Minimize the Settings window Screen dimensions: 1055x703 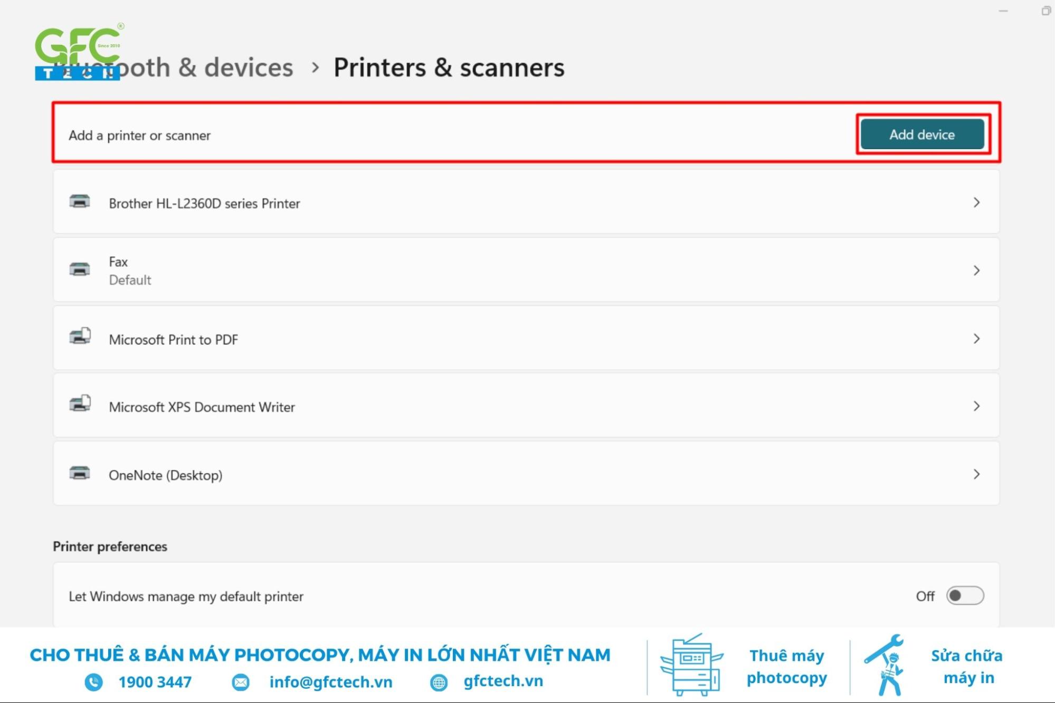pos(1003,11)
